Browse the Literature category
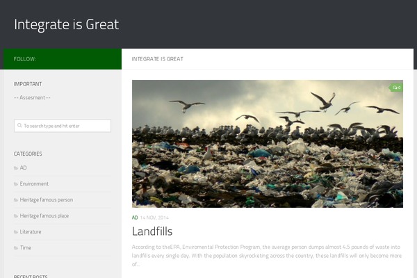The height and width of the screenshot is (278, 417). (31, 231)
